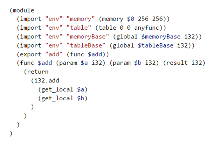The width and height of the screenshot is (220, 145).
Task: Click the blue $tableBase identifier
Action: [x=156, y=45]
